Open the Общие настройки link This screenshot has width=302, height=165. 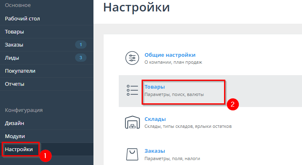tap(170, 55)
